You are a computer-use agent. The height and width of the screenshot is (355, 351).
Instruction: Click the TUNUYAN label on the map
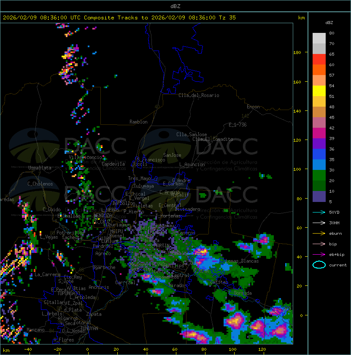[x=89, y=328]
